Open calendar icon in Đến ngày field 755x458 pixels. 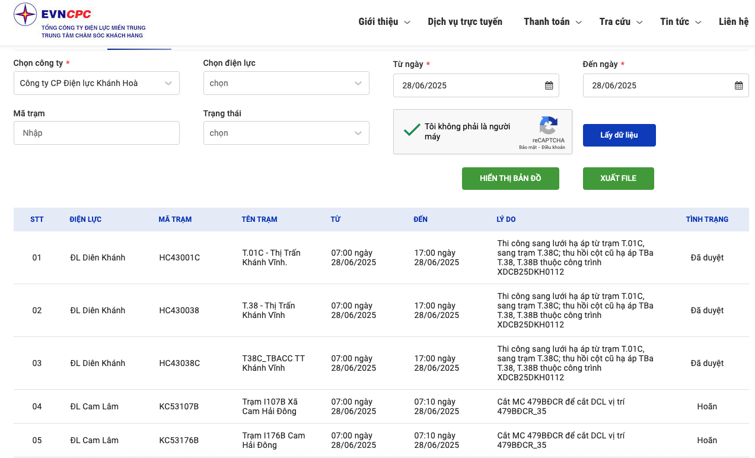(738, 85)
